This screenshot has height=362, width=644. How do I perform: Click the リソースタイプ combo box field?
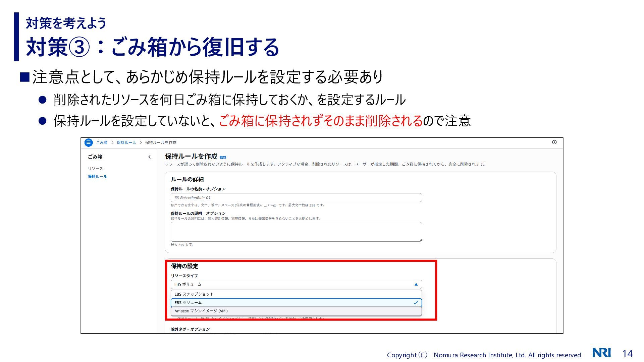coord(288,284)
